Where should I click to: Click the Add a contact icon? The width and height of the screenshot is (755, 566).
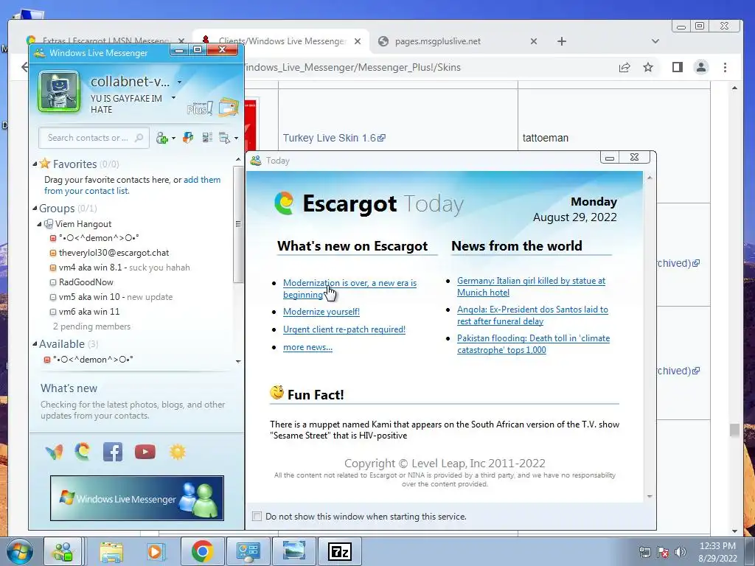[x=161, y=138]
